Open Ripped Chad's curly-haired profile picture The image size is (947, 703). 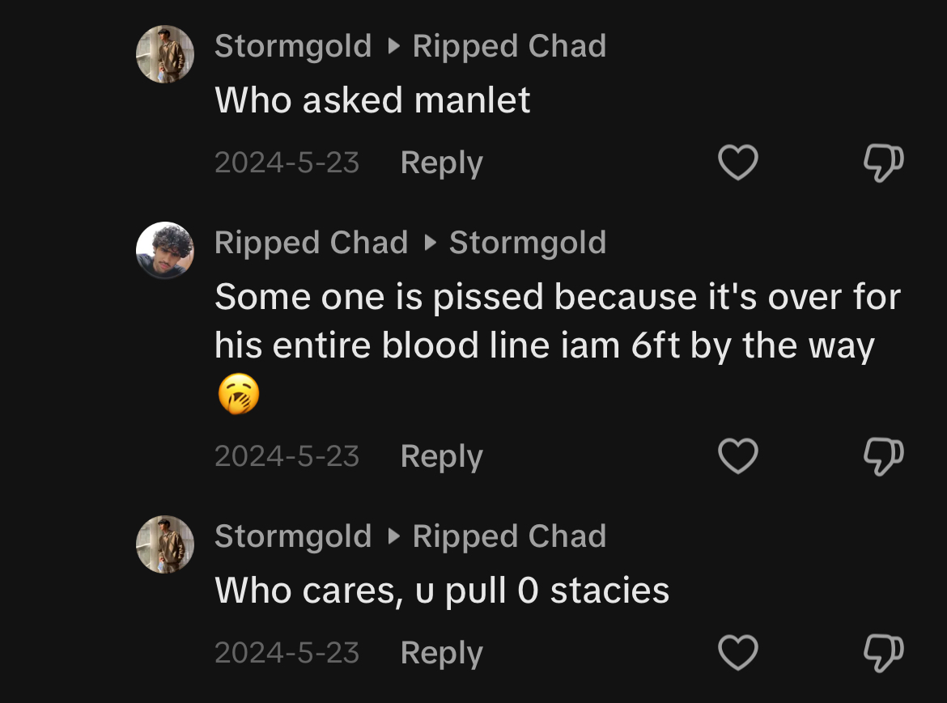click(165, 250)
